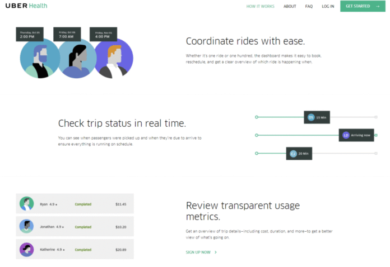Click the DS 15 Min trip badge
Viewport: 390px width, 267px height.
(x=318, y=117)
